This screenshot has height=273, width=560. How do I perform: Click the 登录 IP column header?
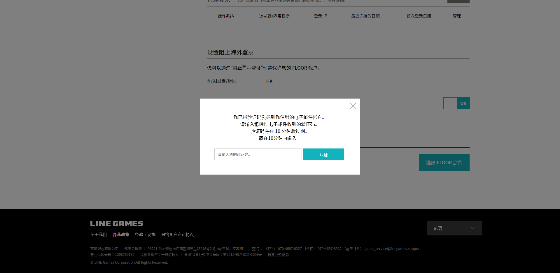point(321,16)
